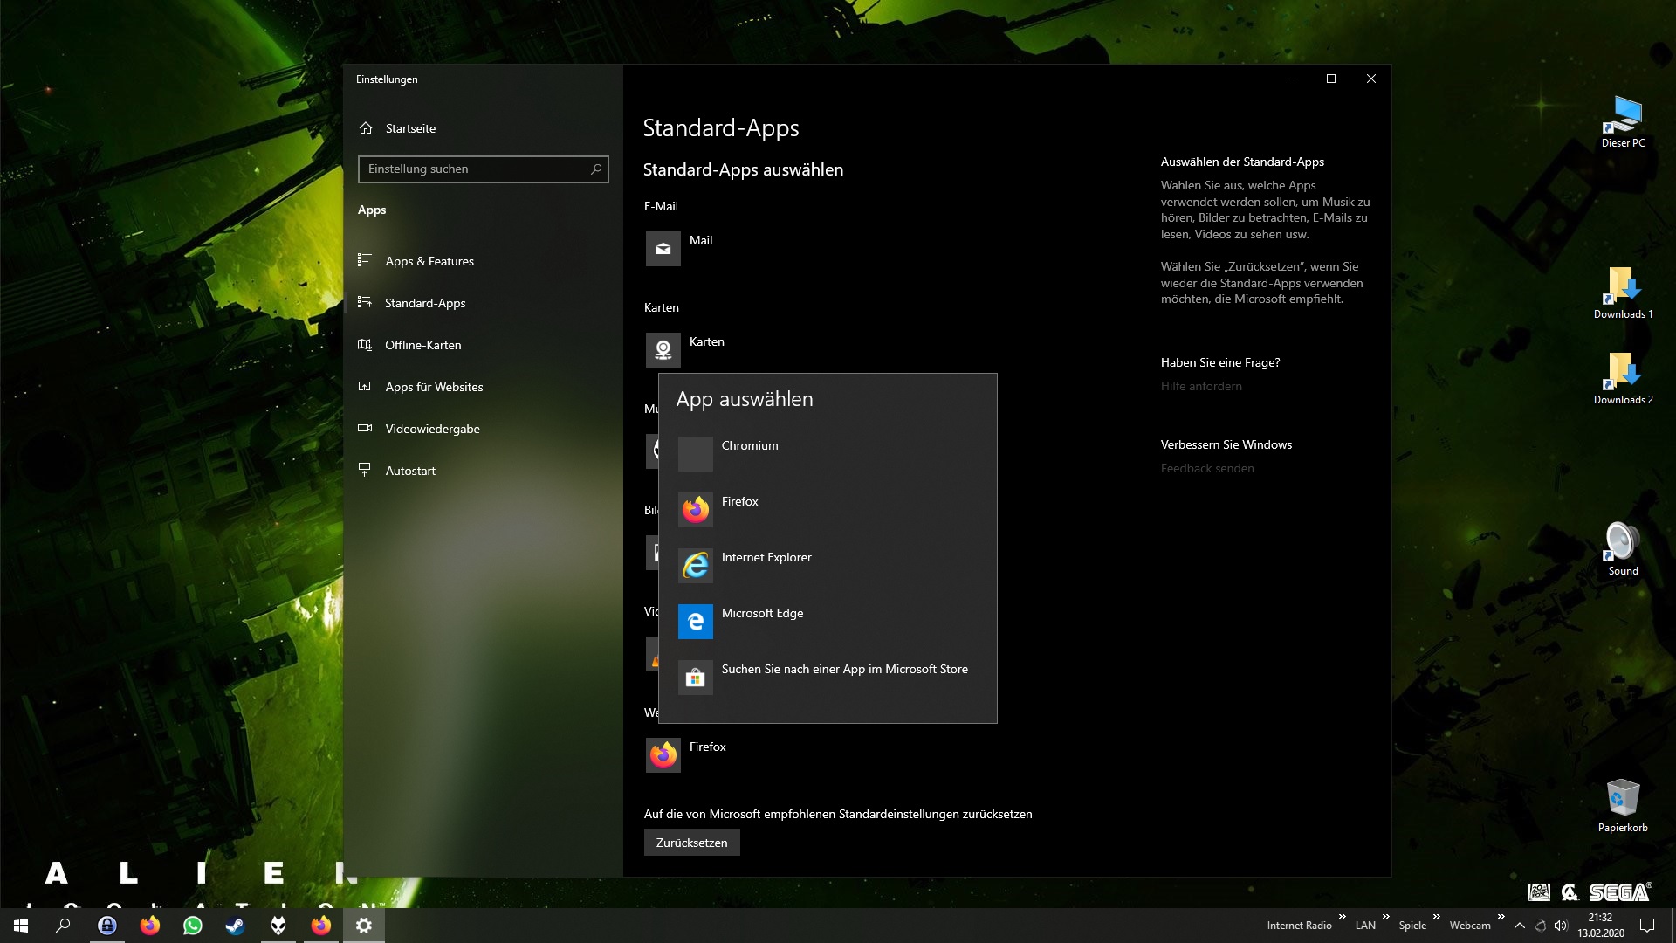Open Autostart settings page

coord(410,471)
